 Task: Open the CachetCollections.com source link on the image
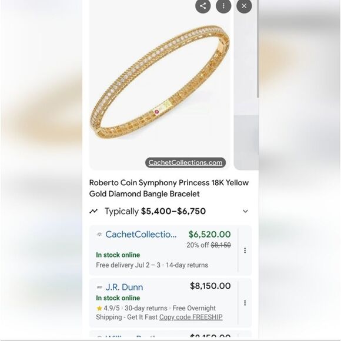186,163
